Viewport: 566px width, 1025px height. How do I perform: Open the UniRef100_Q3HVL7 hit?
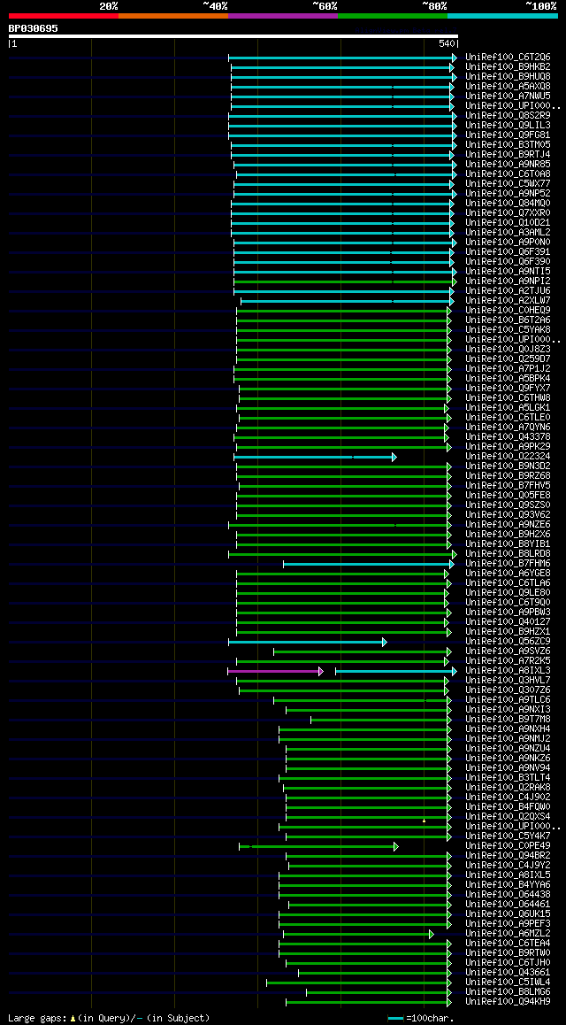508,681
